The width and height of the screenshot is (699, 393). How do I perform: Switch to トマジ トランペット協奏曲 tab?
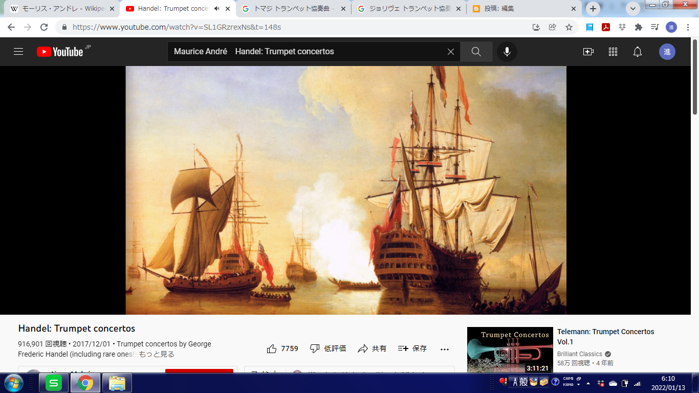tap(294, 9)
